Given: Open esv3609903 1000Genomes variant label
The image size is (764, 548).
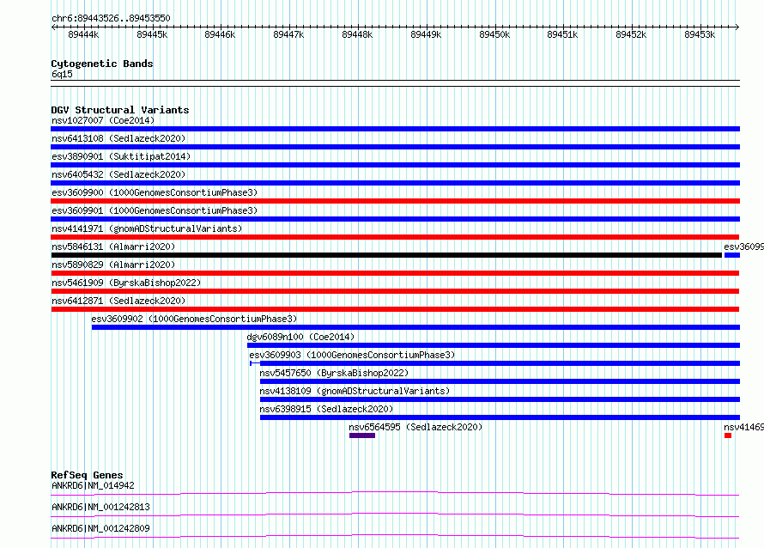Looking at the screenshot, I should [352, 355].
